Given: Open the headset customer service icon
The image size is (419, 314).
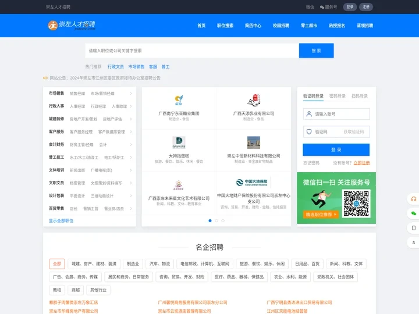Looking at the screenshot, I should [x=413, y=199].
